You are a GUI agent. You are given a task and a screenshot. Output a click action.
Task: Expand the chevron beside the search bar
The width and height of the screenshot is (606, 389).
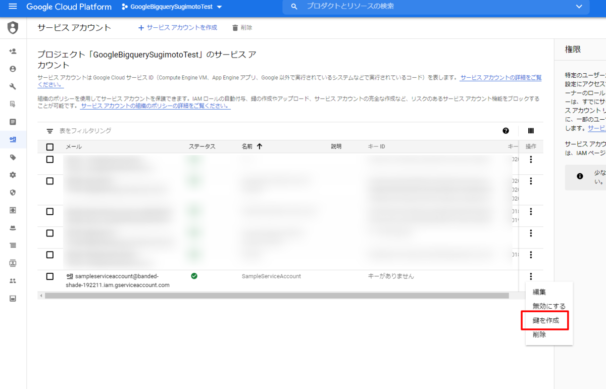579,7
